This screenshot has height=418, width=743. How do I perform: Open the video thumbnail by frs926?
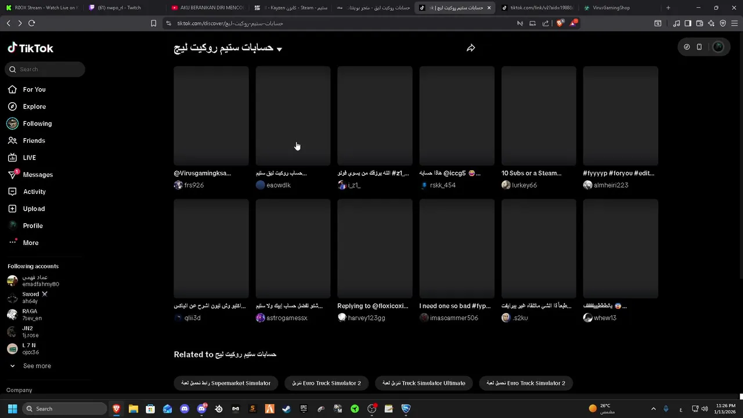(211, 116)
